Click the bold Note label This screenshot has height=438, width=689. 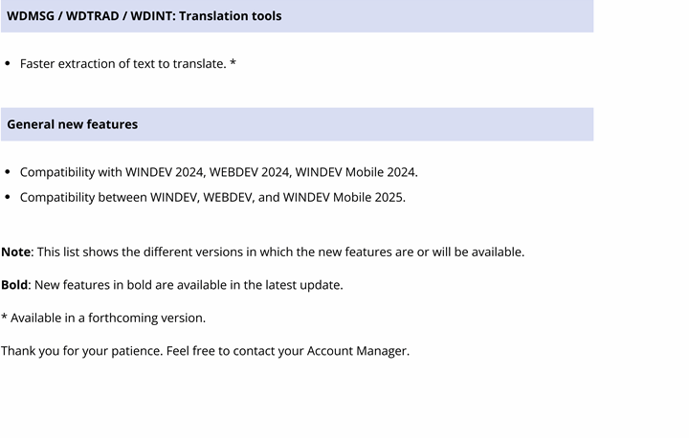click(16, 252)
